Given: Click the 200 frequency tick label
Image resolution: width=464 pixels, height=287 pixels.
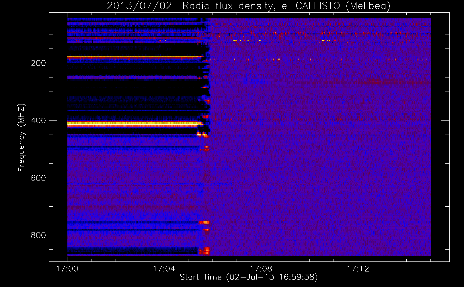Looking at the screenshot, I should (38, 63).
